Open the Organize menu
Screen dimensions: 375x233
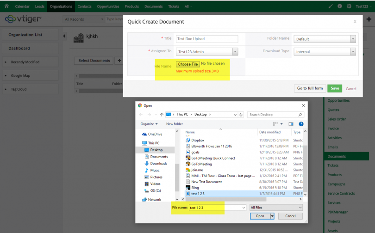(x=149, y=124)
